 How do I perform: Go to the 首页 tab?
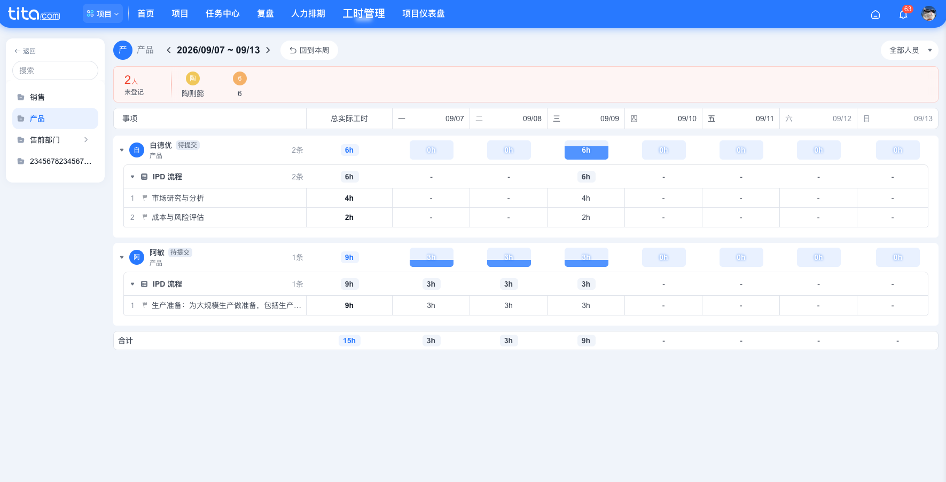click(146, 13)
